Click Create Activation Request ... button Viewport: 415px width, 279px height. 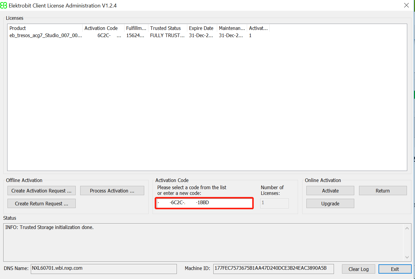tap(42, 191)
